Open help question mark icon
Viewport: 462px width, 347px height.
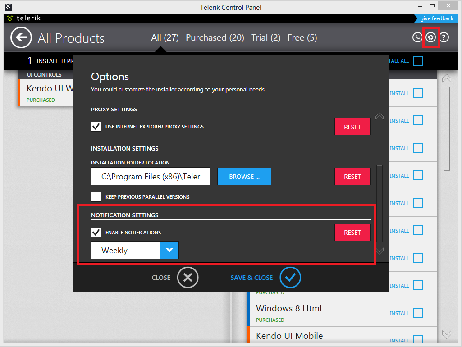click(x=444, y=37)
